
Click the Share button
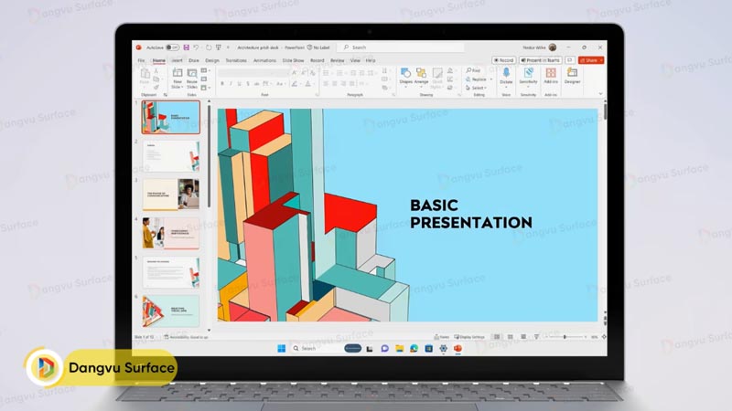point(591,60)
